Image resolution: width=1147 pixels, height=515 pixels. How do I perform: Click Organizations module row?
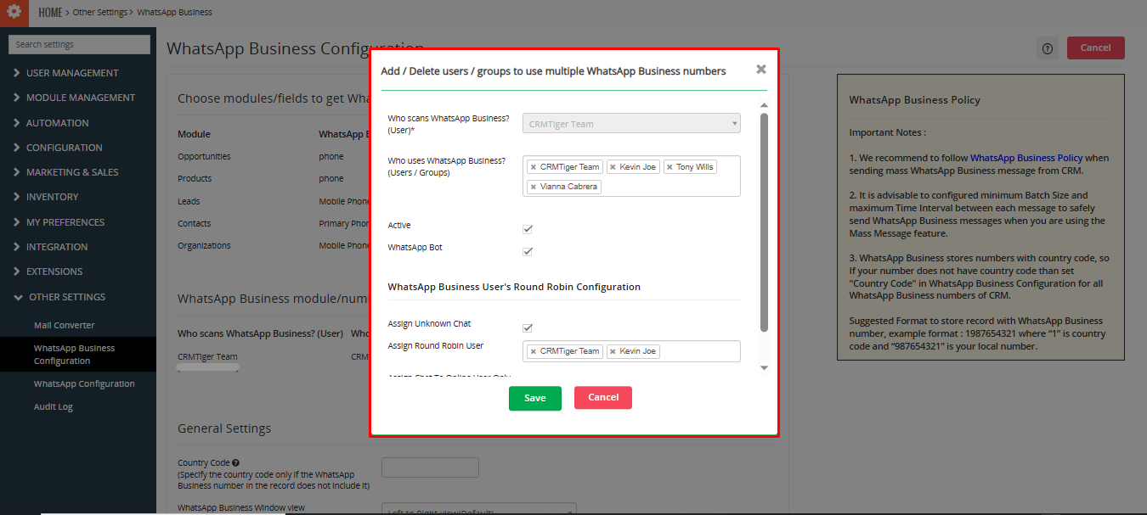[x=204, y=245]
